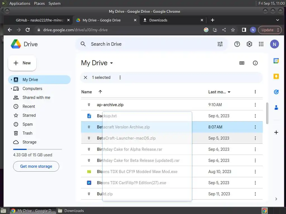Open the System menu
Viewport: 286px width, 214px height.
pos(54,3)
